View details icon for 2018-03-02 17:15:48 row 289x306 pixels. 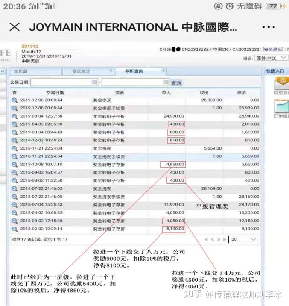point(15,221)
